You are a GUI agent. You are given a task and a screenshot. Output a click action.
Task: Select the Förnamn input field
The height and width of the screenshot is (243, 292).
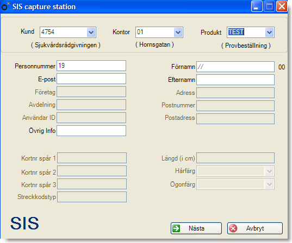235,67
